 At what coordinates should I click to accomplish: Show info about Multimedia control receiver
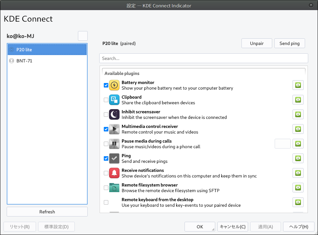click(298, 129)
